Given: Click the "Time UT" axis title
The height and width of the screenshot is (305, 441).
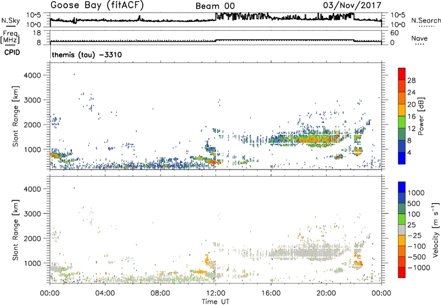Looking at the screenshot, I should (216, 302).
